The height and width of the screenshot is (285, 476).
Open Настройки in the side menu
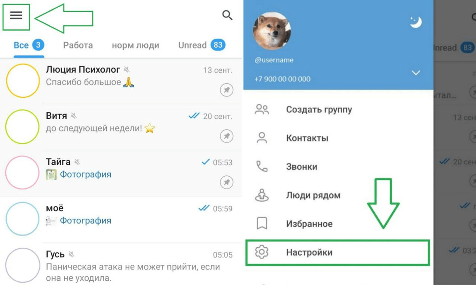pyautogui.click(x=338, y=252)
